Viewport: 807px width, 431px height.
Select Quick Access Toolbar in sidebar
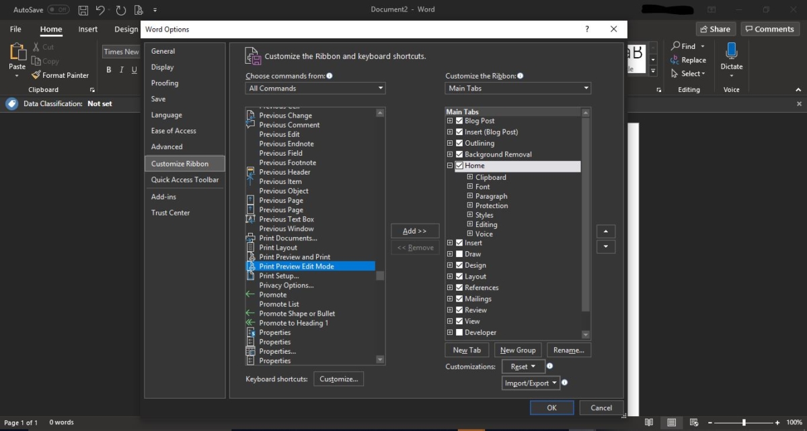[x=184, y=180]
